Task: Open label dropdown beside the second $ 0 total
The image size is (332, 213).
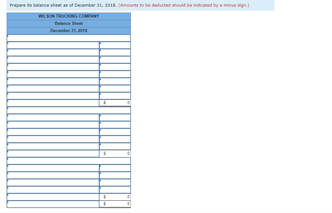Action: (53, 154)
